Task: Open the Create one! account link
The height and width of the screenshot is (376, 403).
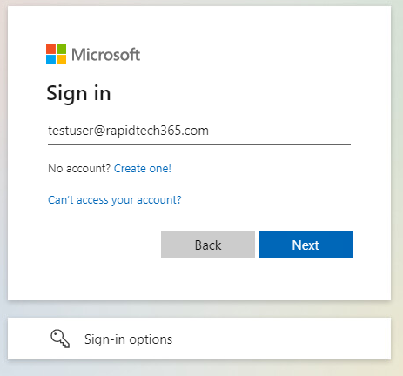Action: click(x=143, y=168)
